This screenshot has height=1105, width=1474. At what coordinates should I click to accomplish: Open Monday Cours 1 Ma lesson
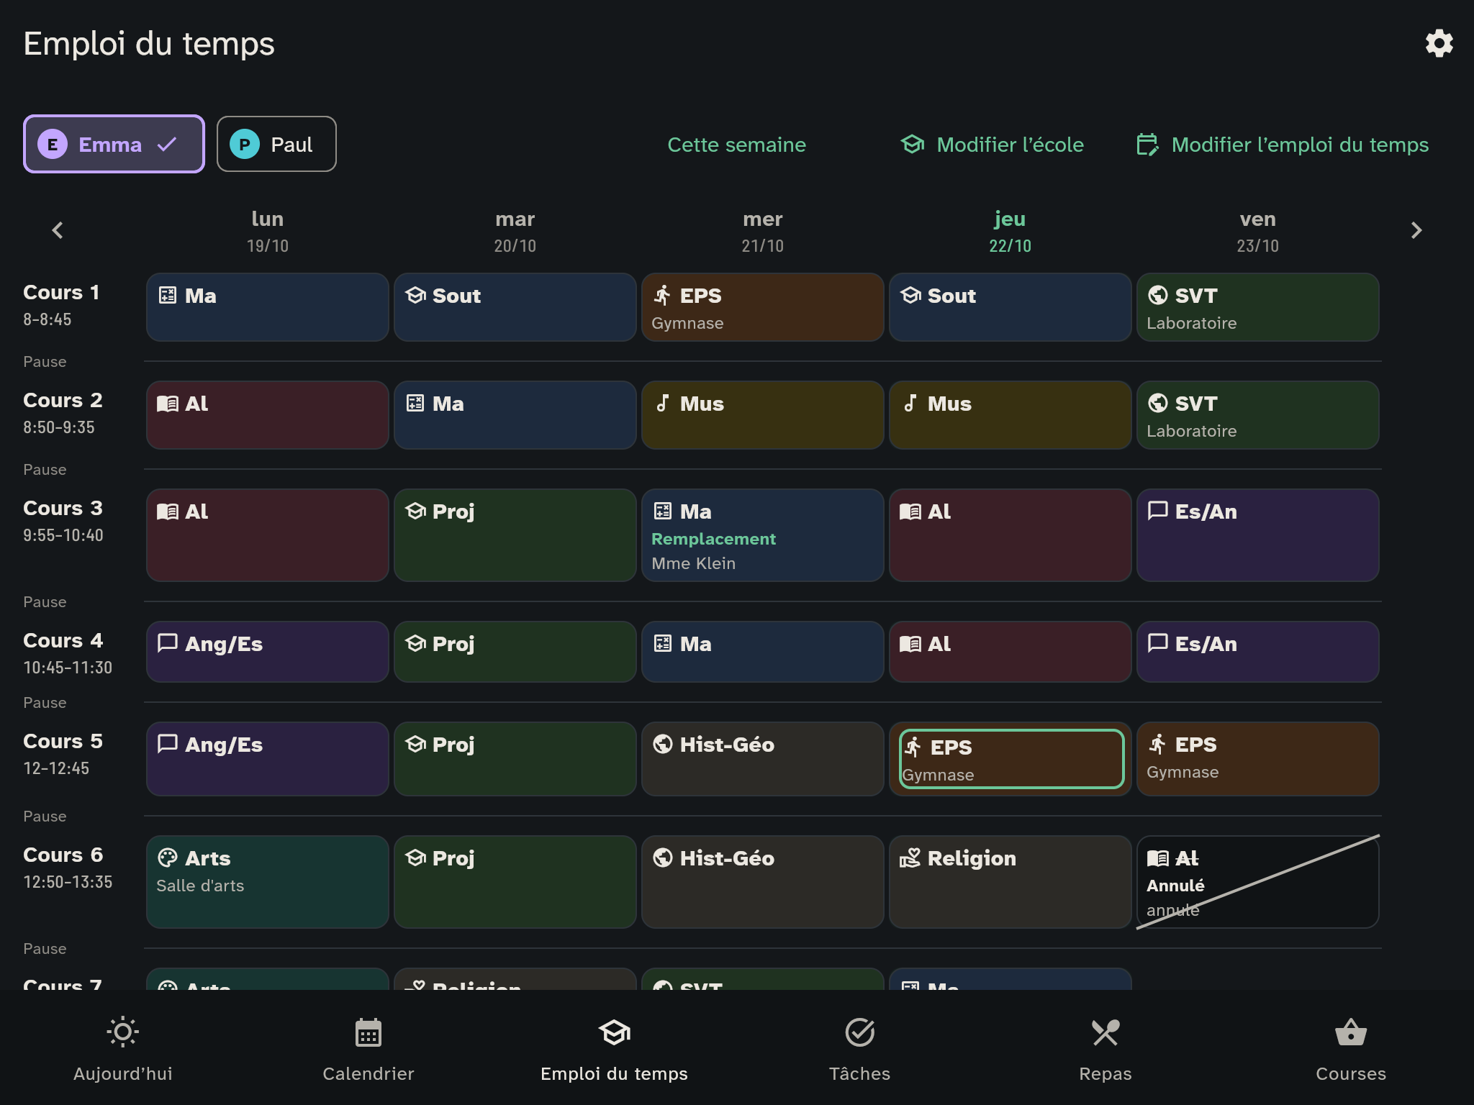(268, 307)
